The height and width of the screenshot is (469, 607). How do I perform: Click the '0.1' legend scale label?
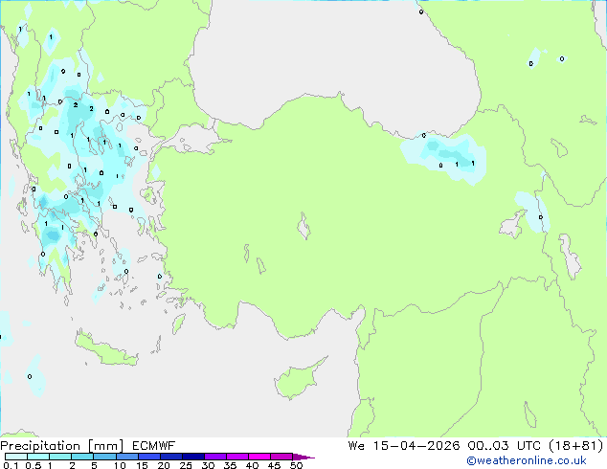pos(11,465)
